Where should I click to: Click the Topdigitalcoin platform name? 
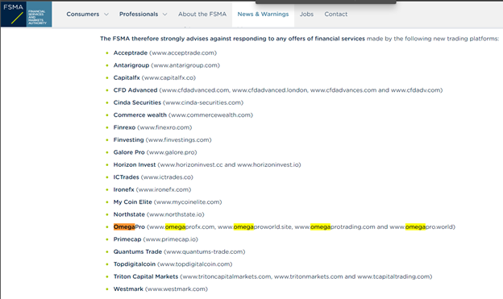(x=134, y=264)
